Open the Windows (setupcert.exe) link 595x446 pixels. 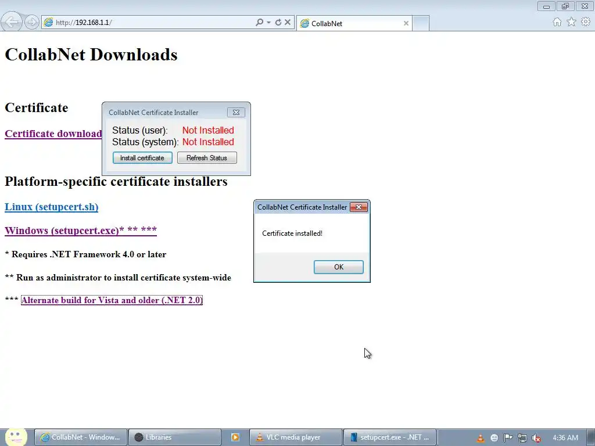click(81, 230)
